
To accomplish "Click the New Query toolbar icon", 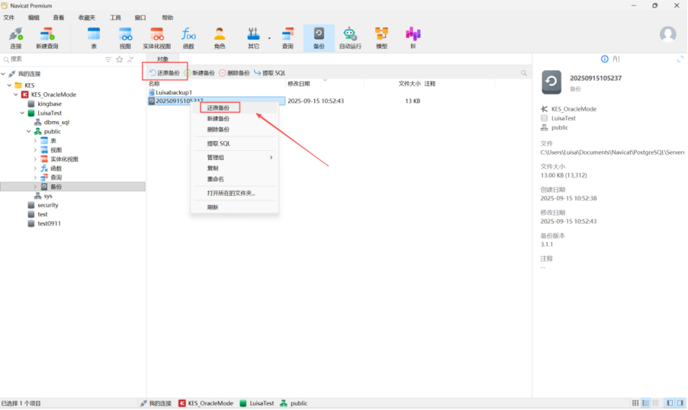I will 47,37.
